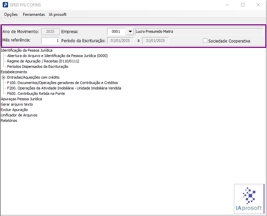Viewport: 267px width, 216px height.
Task: Click the Ano de Movimento field 2025
Action: pyautogui.click(x=50, y=31)
